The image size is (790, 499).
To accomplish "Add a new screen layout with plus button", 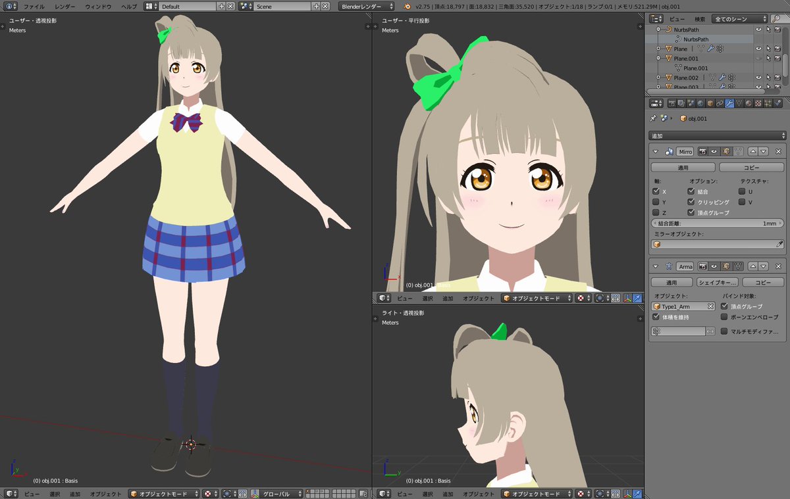I will (x=221, y=6).
